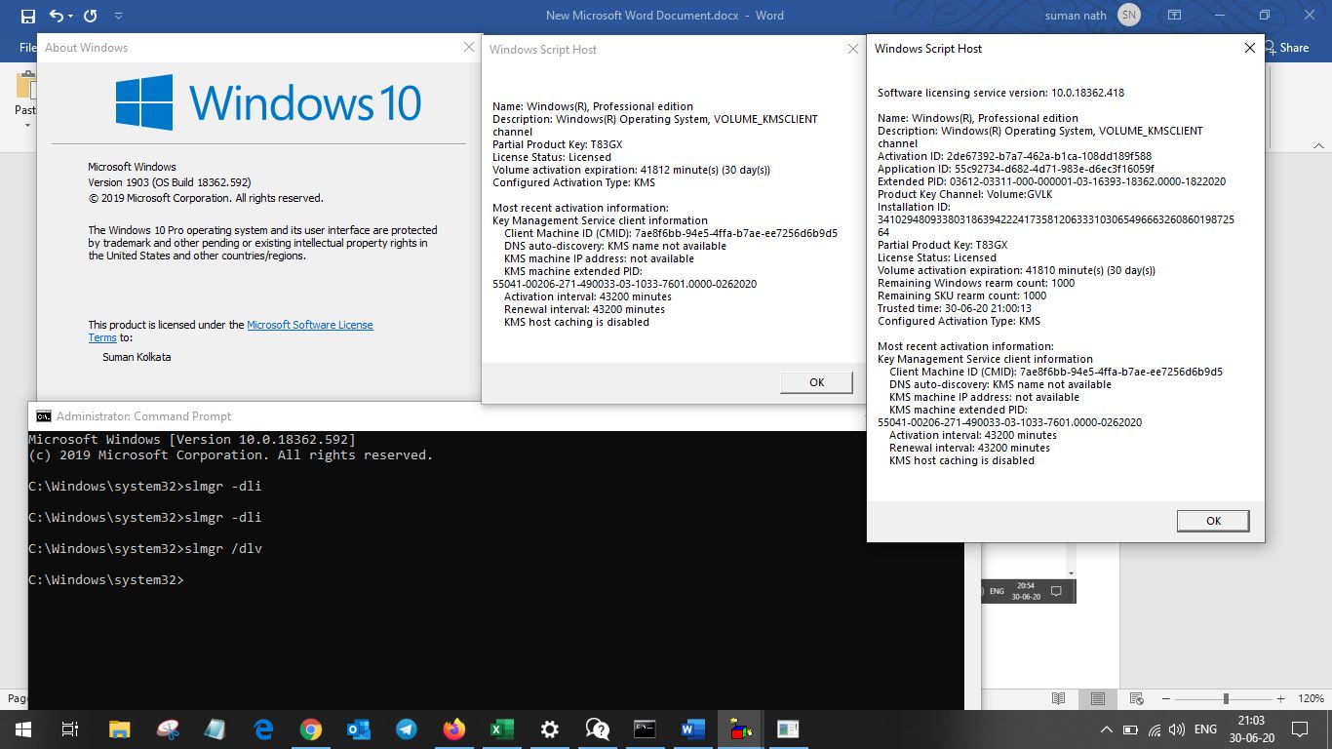This screenshot has width=1332, height=749.
Task: Click OK in dialog with Software licensing service version
Action: tap(1213, 521)
